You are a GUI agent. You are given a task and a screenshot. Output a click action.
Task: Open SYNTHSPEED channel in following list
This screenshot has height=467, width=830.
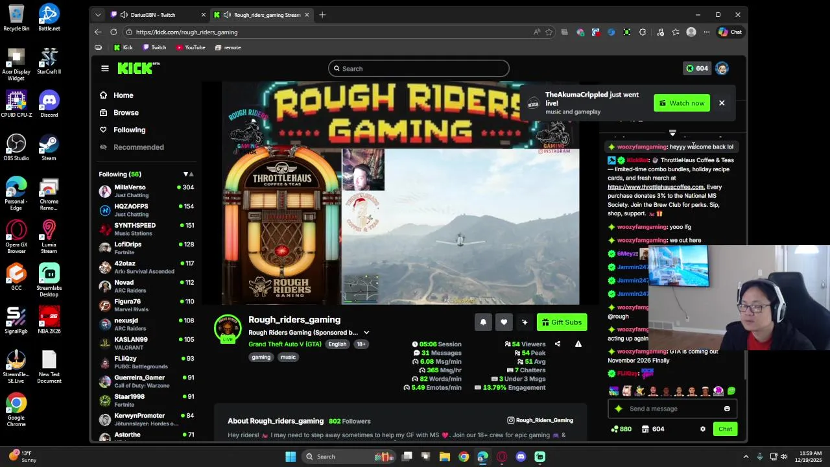point(146,229)
